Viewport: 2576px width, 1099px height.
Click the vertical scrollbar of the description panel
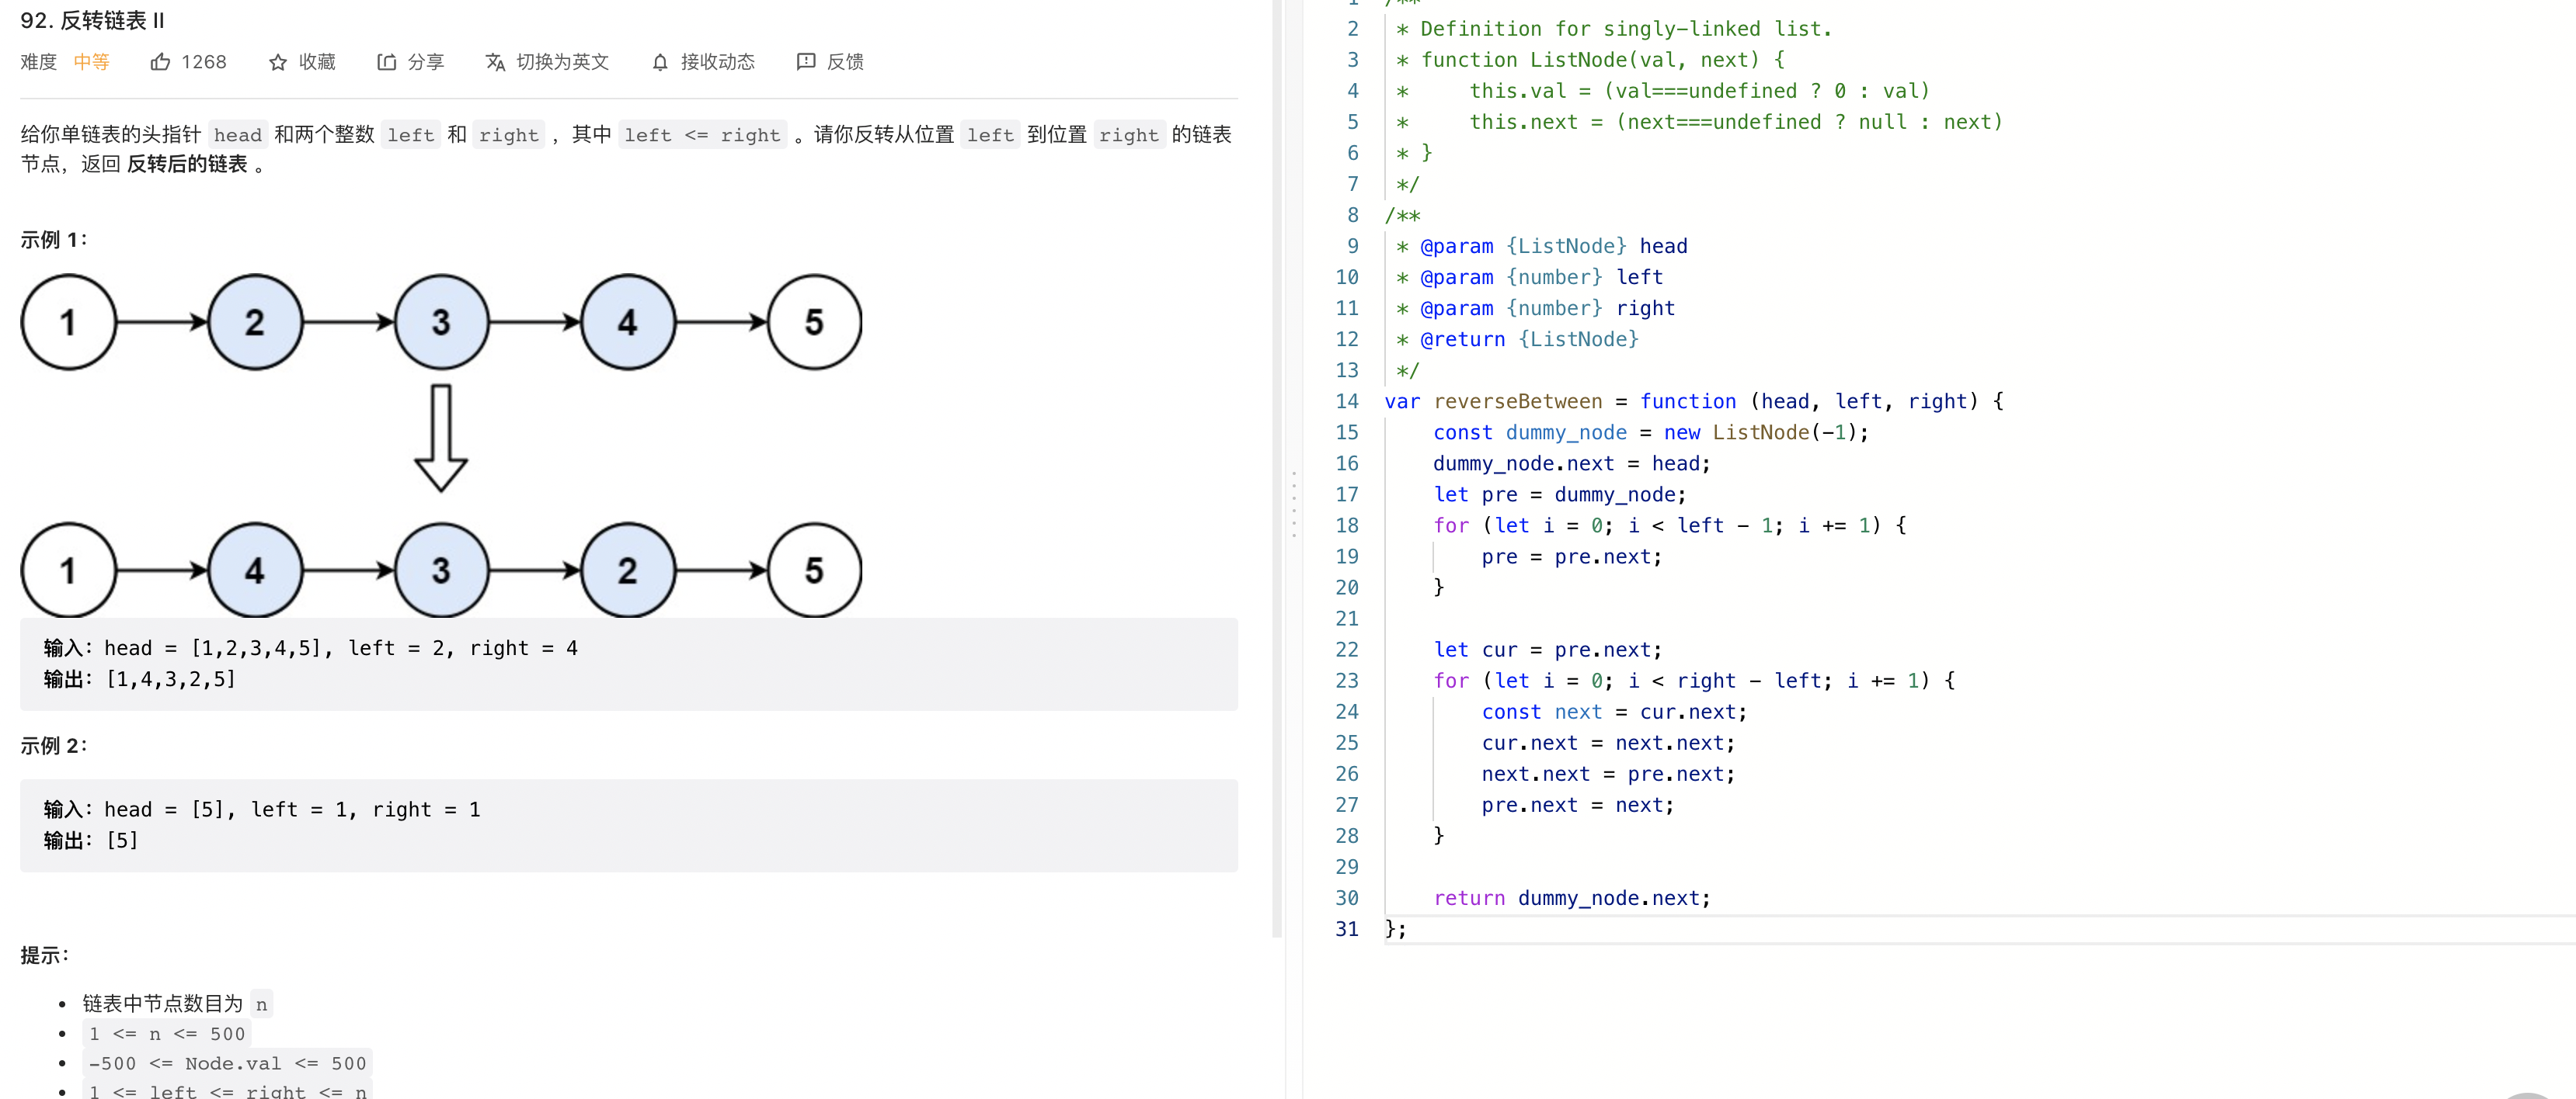point(1277,469)
